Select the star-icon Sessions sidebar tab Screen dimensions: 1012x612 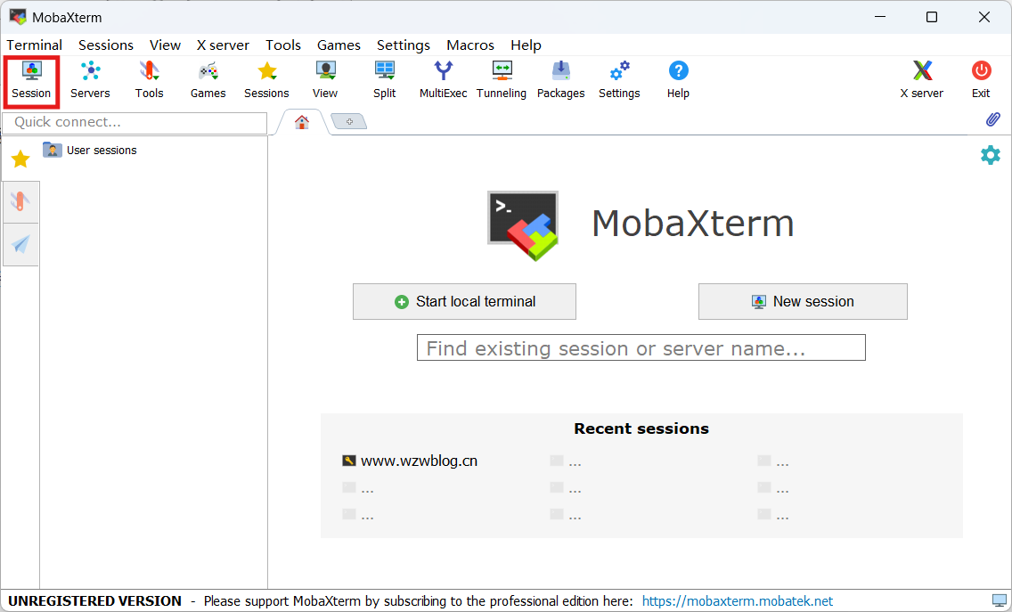[x=20, y=159]
